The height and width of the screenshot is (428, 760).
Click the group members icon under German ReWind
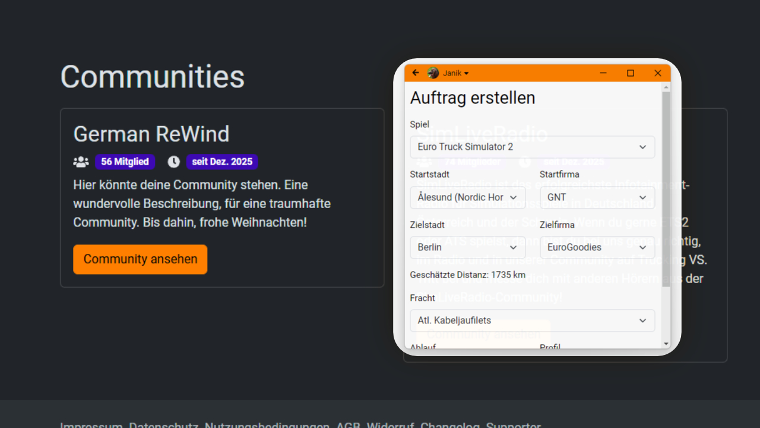pos(81,162)
